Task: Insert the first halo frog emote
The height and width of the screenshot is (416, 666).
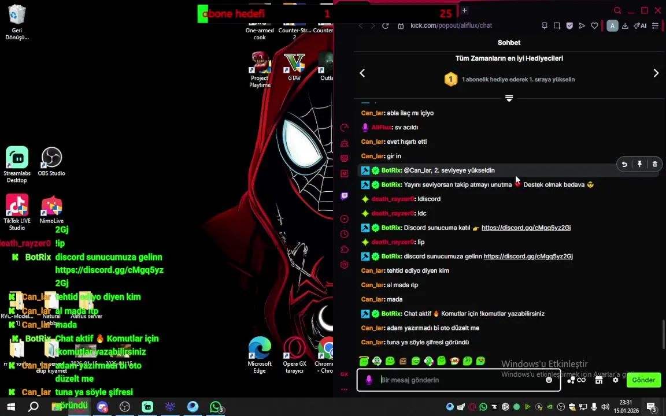Action: tap(364, 361)
